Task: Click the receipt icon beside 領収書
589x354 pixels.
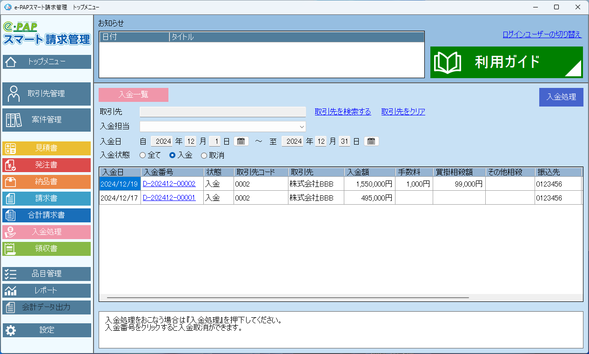Action: coord(10,249)
